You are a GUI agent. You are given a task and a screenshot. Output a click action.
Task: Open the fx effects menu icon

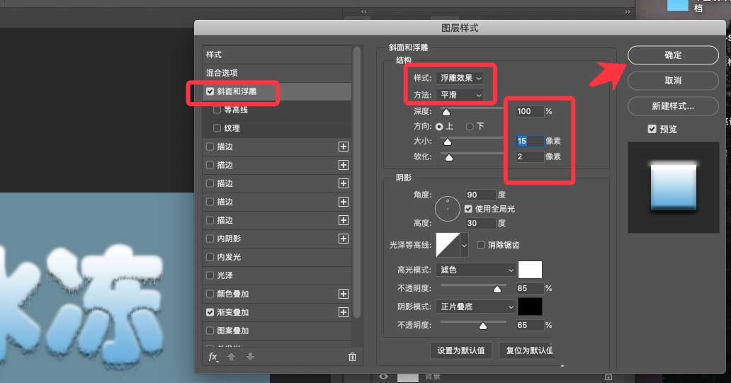click(212, 357)
